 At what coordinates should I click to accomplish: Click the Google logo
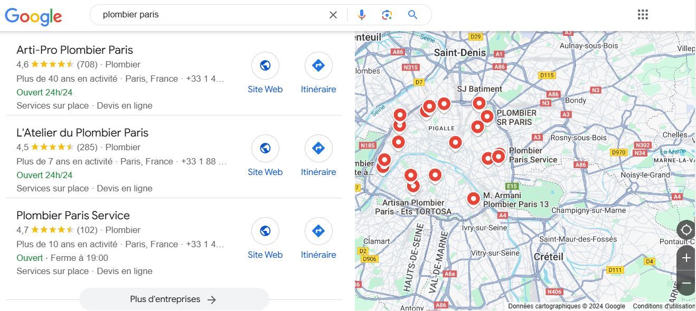tap(33, 16)
